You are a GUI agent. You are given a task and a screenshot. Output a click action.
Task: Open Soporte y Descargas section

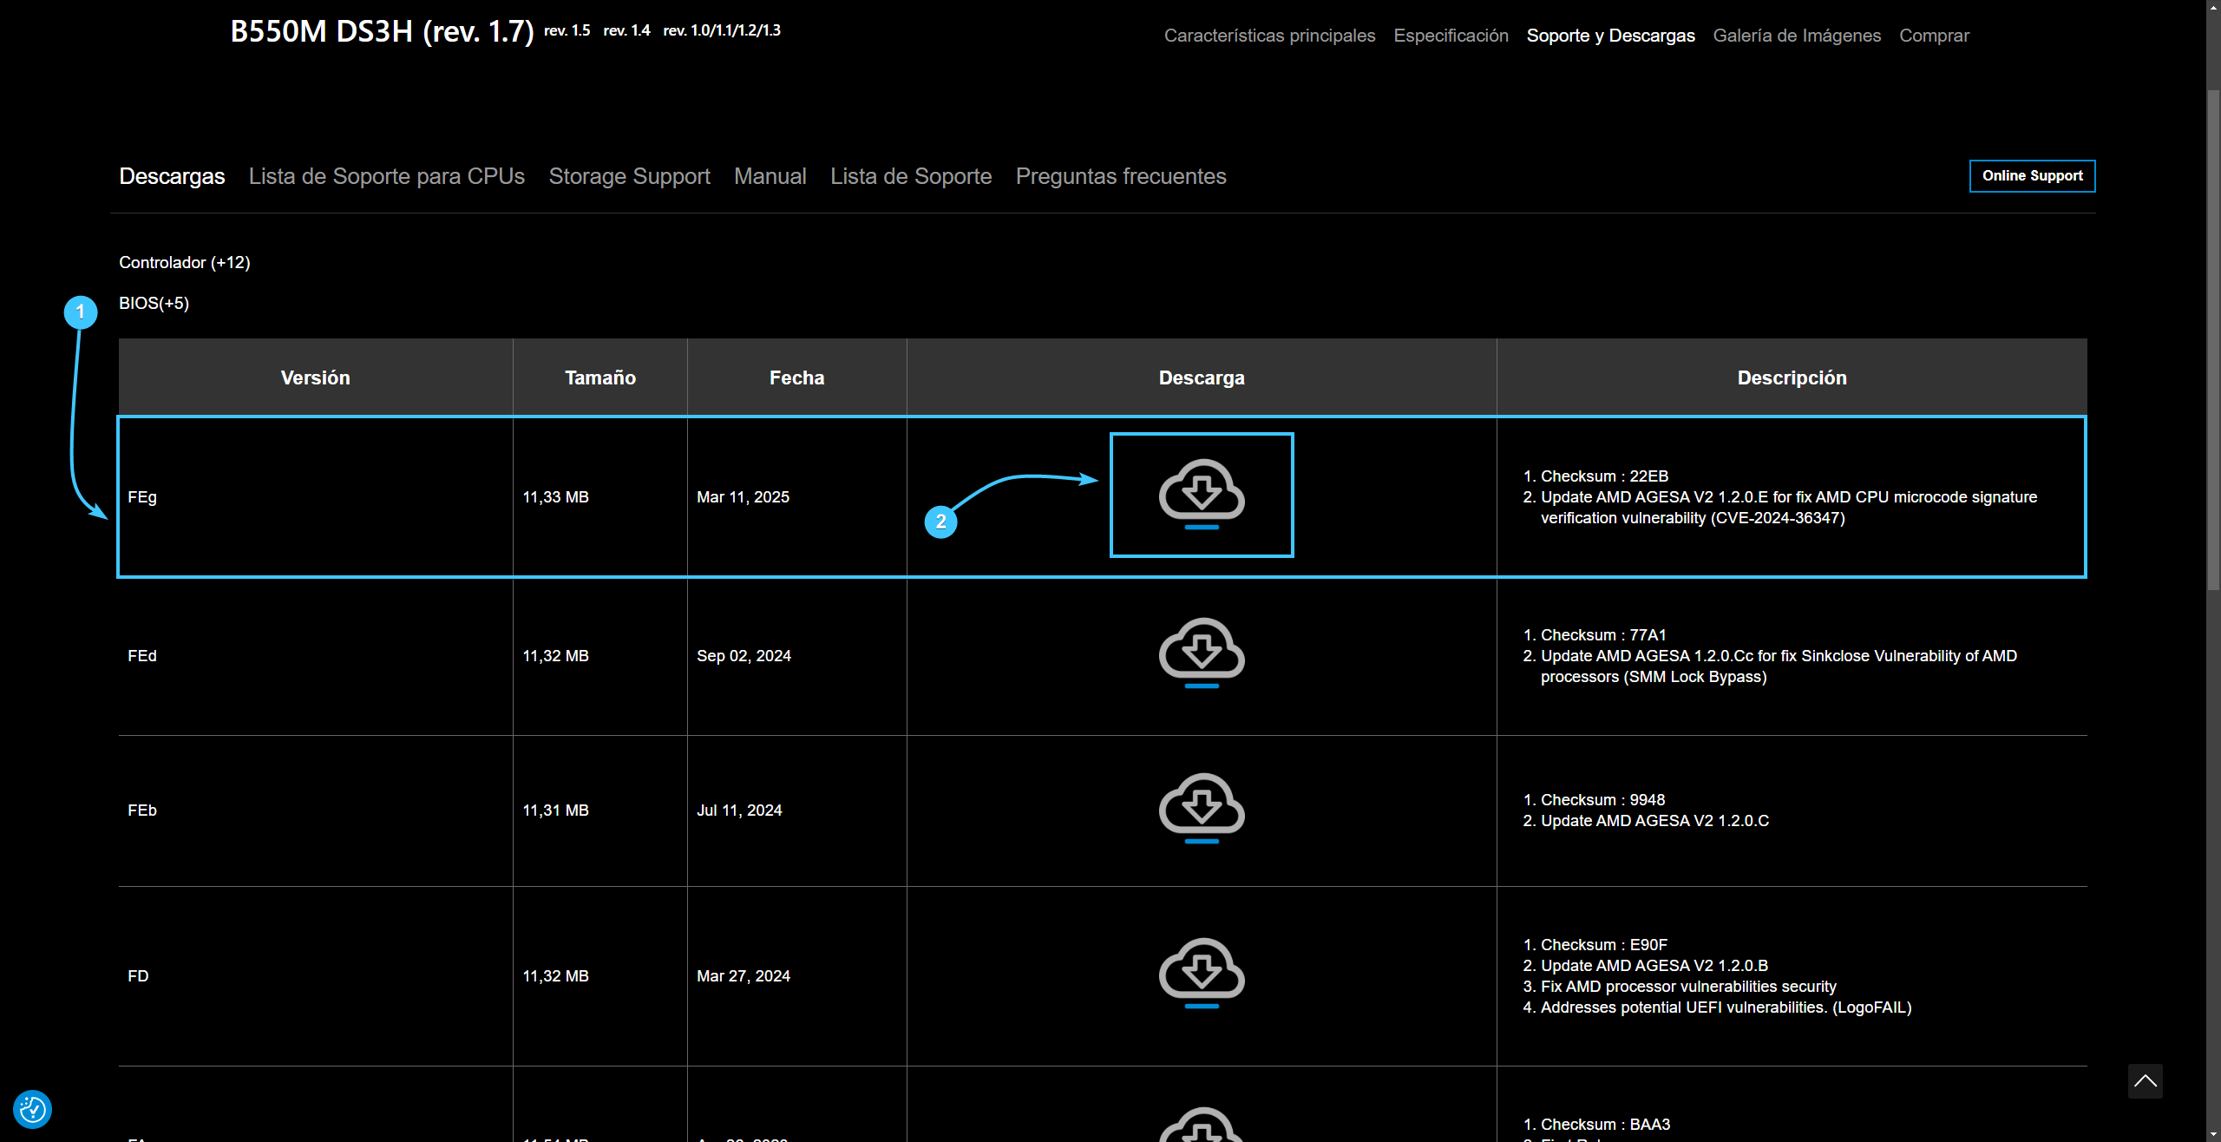point(1610,36)
